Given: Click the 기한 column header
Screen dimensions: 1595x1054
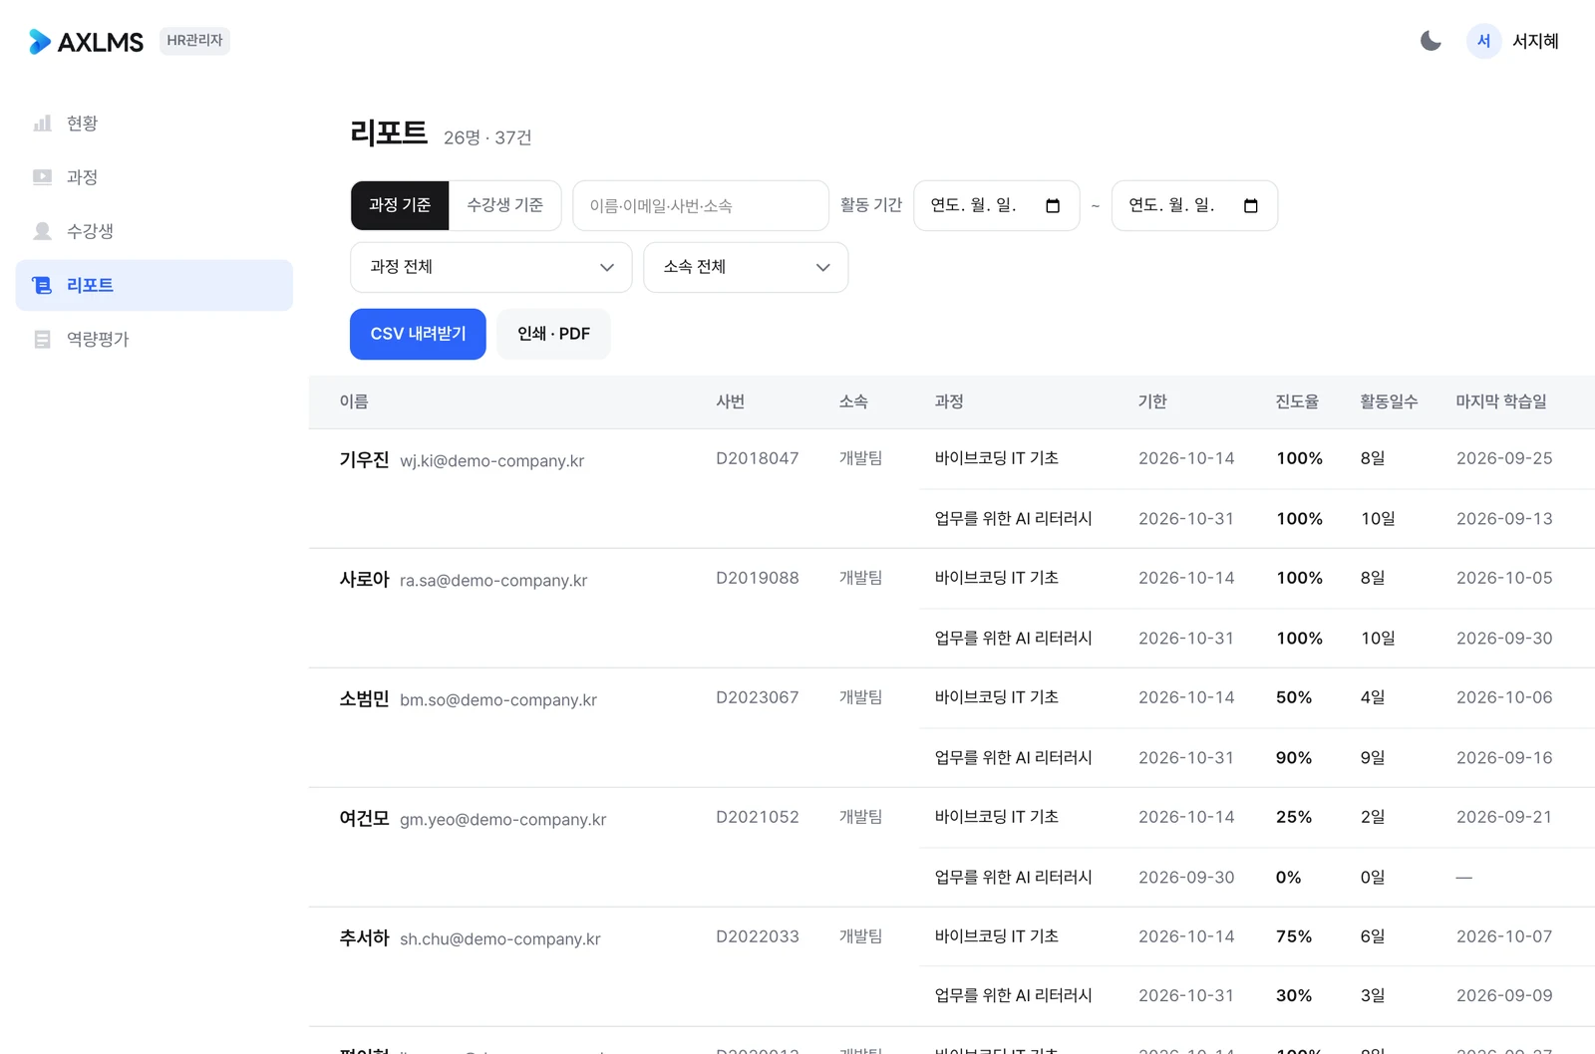Looking at the screenshot, I should pyautogui.click(x=1152, y=401).
